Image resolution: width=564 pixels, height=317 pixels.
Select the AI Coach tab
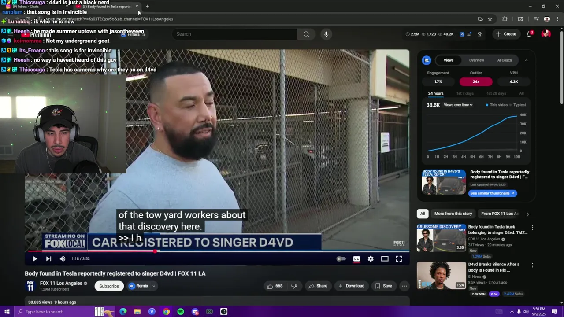coord(505,60)
